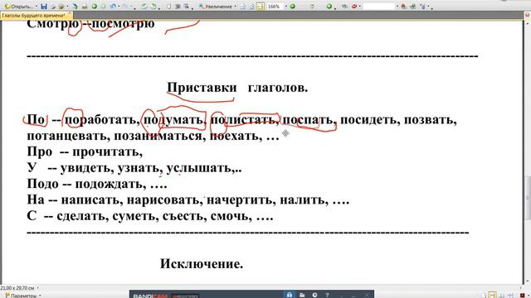Expand the Открыть dropdown arrow
Viewport: 531px width, 298px height.
tap(37, 7)
